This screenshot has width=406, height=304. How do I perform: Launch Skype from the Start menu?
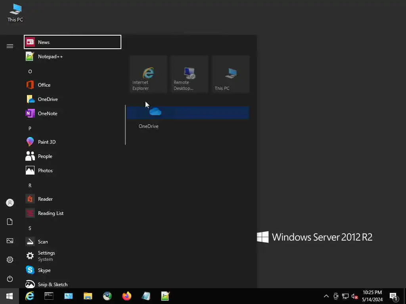[73, 270]
